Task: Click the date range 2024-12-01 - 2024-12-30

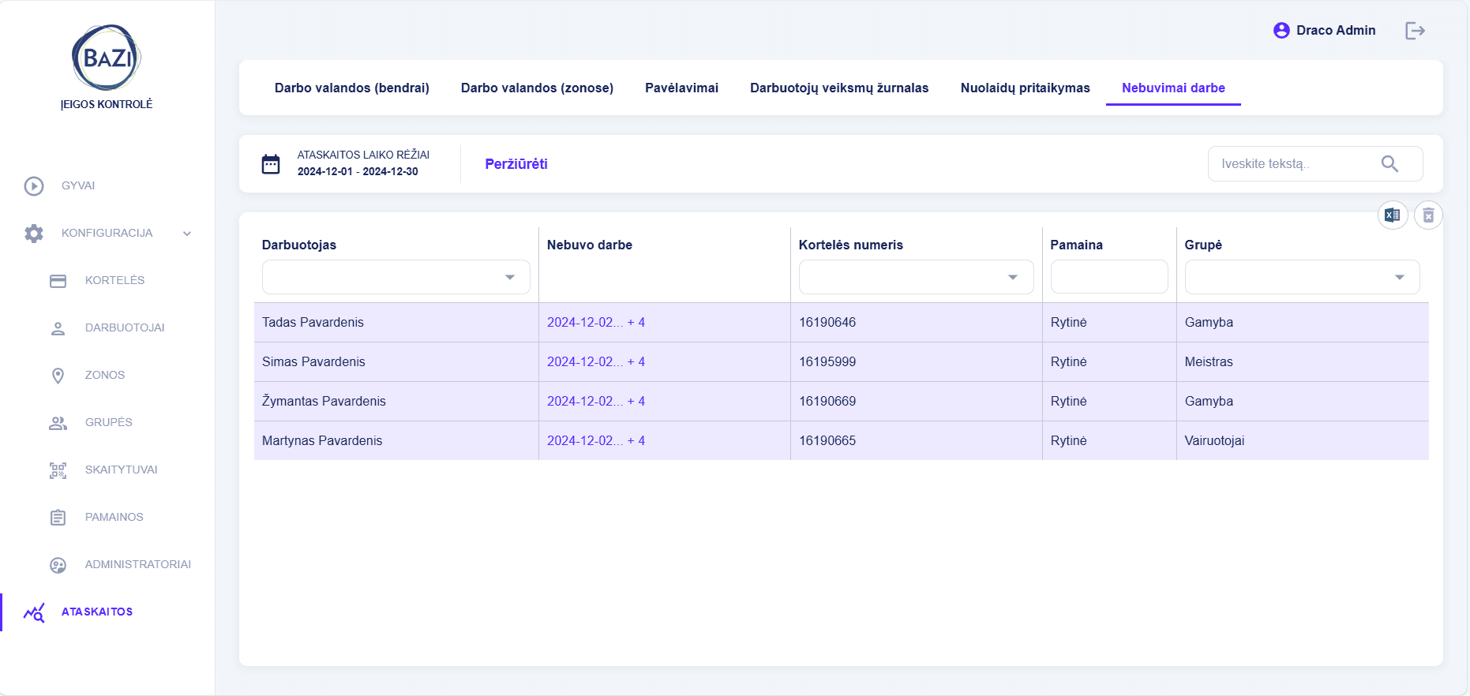Action: [358, 171]
